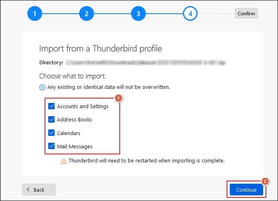Click 'Any existing or identical data' notice
Screen dimensions: 278x201
click(x=109, y=87)
